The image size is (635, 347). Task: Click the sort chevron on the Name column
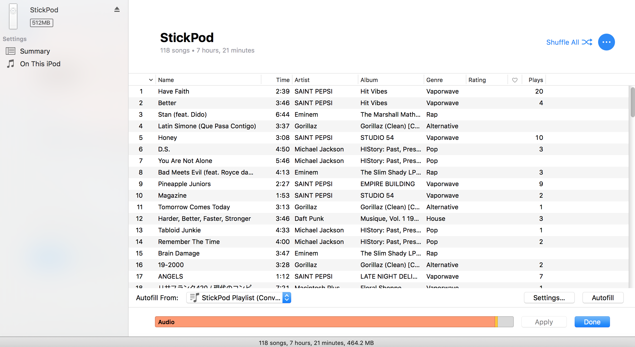pyautogui.click(x=151, y=80)
